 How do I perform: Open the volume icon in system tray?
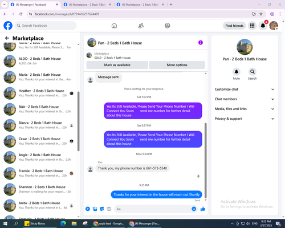[248, 223]
